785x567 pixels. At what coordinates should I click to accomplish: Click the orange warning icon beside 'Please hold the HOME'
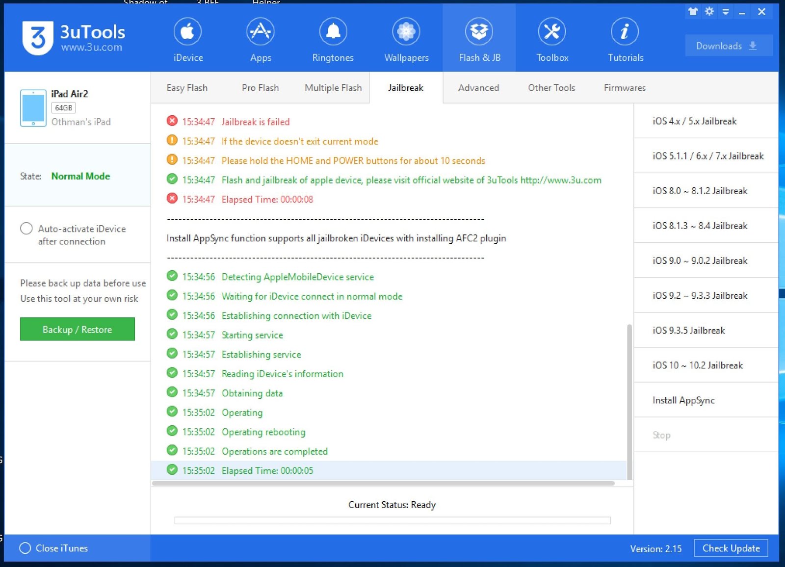(x=172, y=159)
